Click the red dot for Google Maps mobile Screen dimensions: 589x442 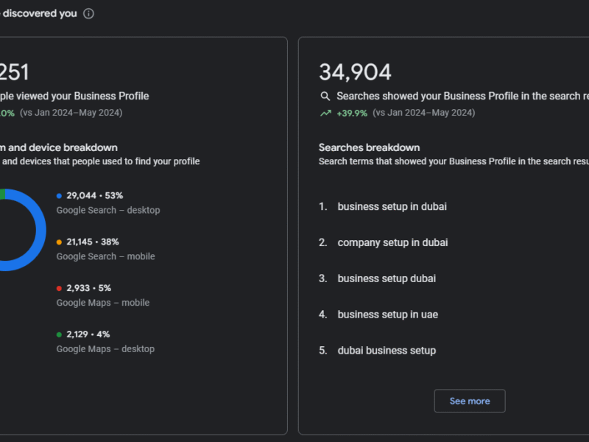(x=59, y=288)
